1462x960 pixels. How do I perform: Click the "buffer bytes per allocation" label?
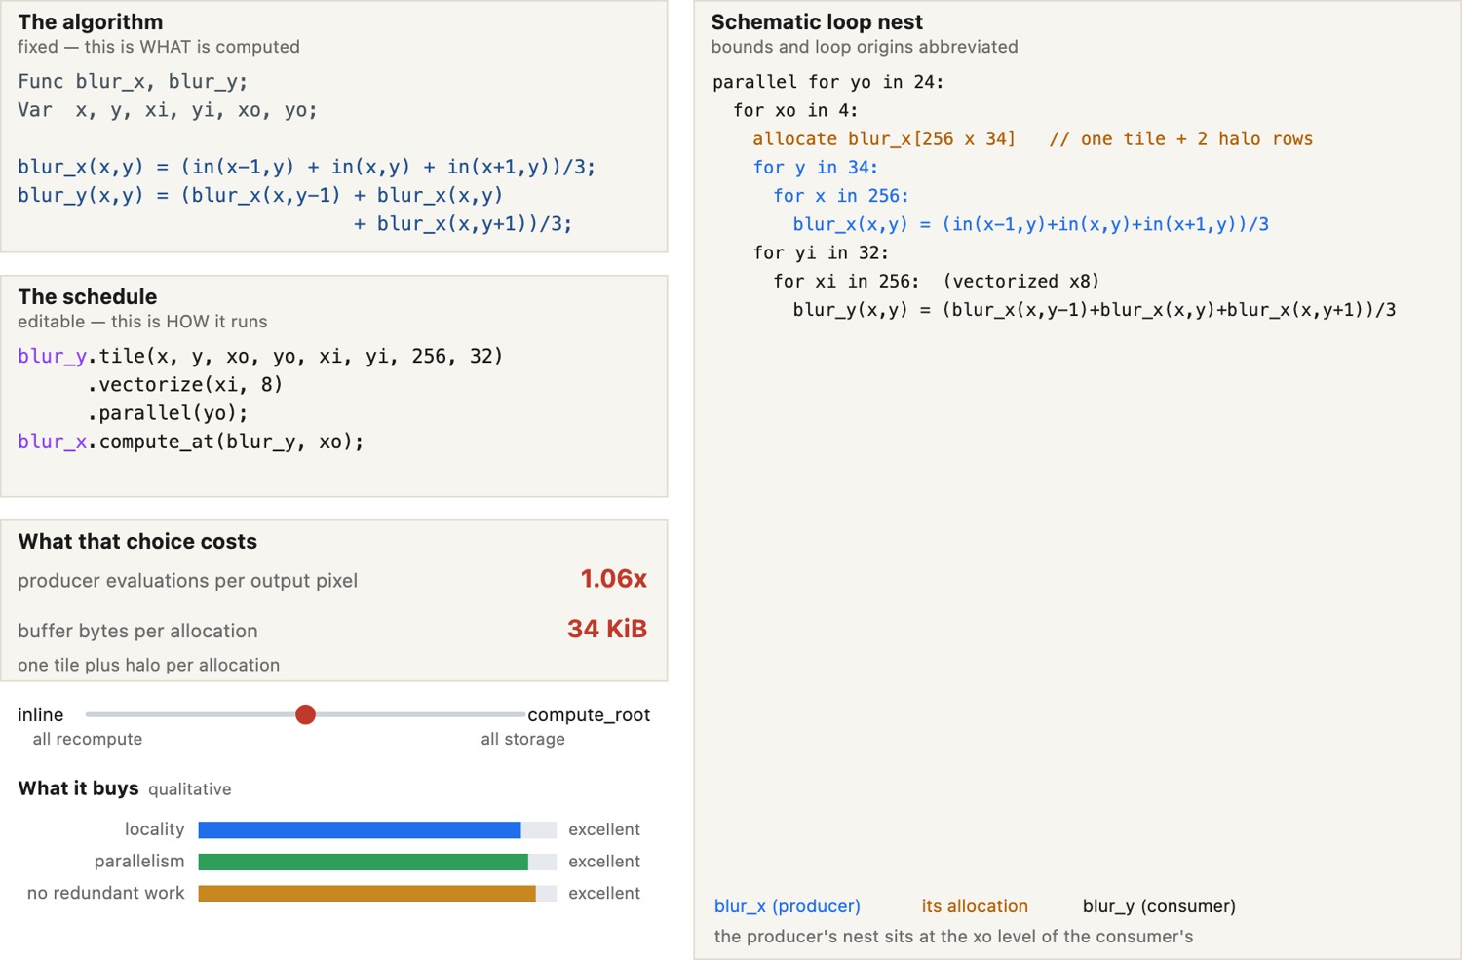tap(137, 631)
